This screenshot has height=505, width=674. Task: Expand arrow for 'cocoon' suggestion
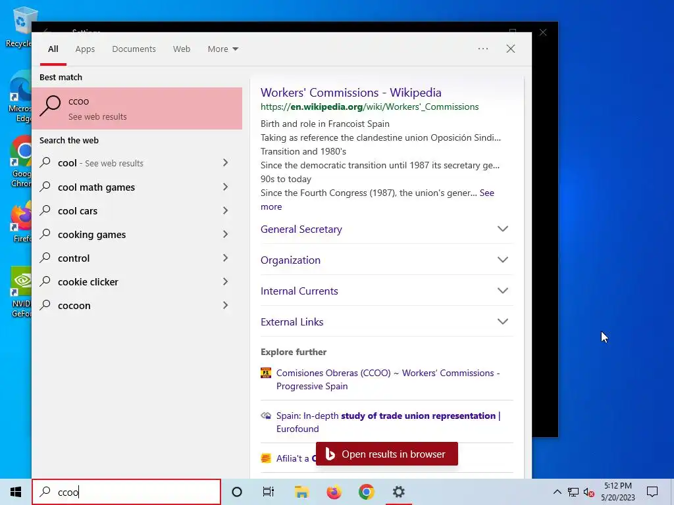[x=225, y=305]
